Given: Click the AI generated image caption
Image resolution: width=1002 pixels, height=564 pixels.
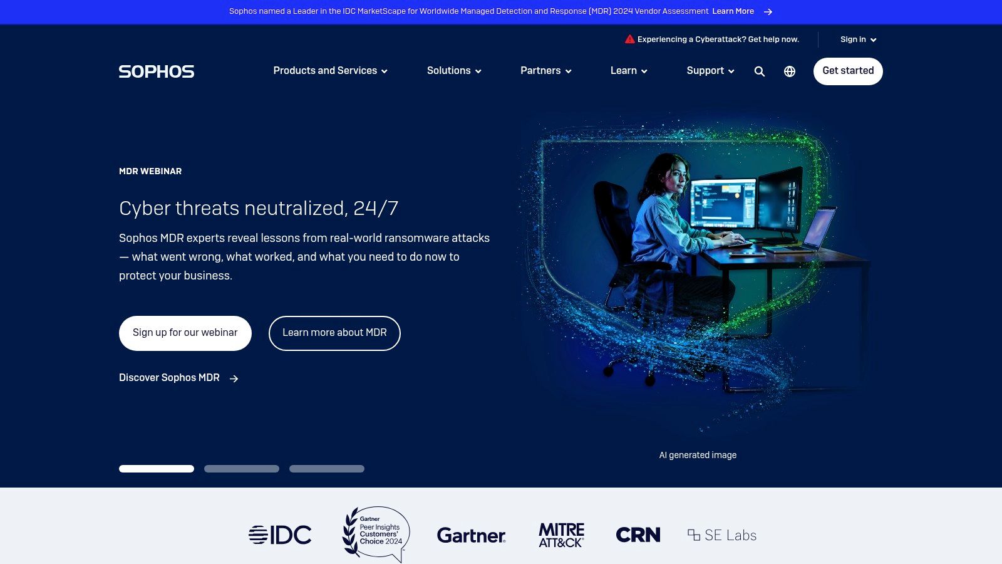Looking at the screenshot, I should (698, 455).
